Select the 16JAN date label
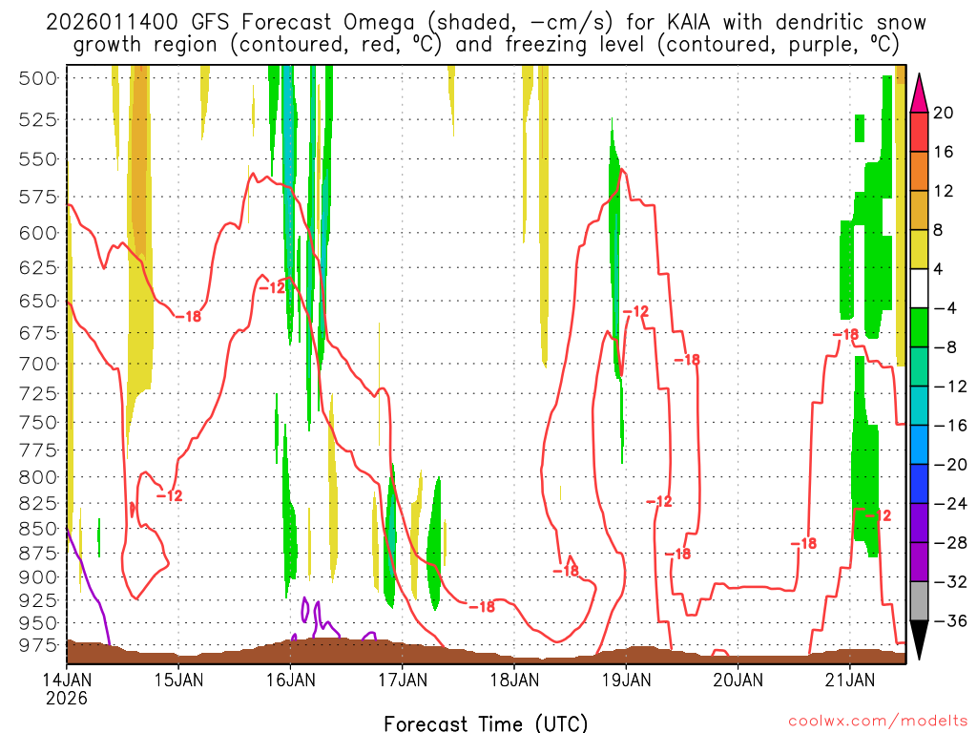Screen dimensions: 977x733 tap(290, 679)
